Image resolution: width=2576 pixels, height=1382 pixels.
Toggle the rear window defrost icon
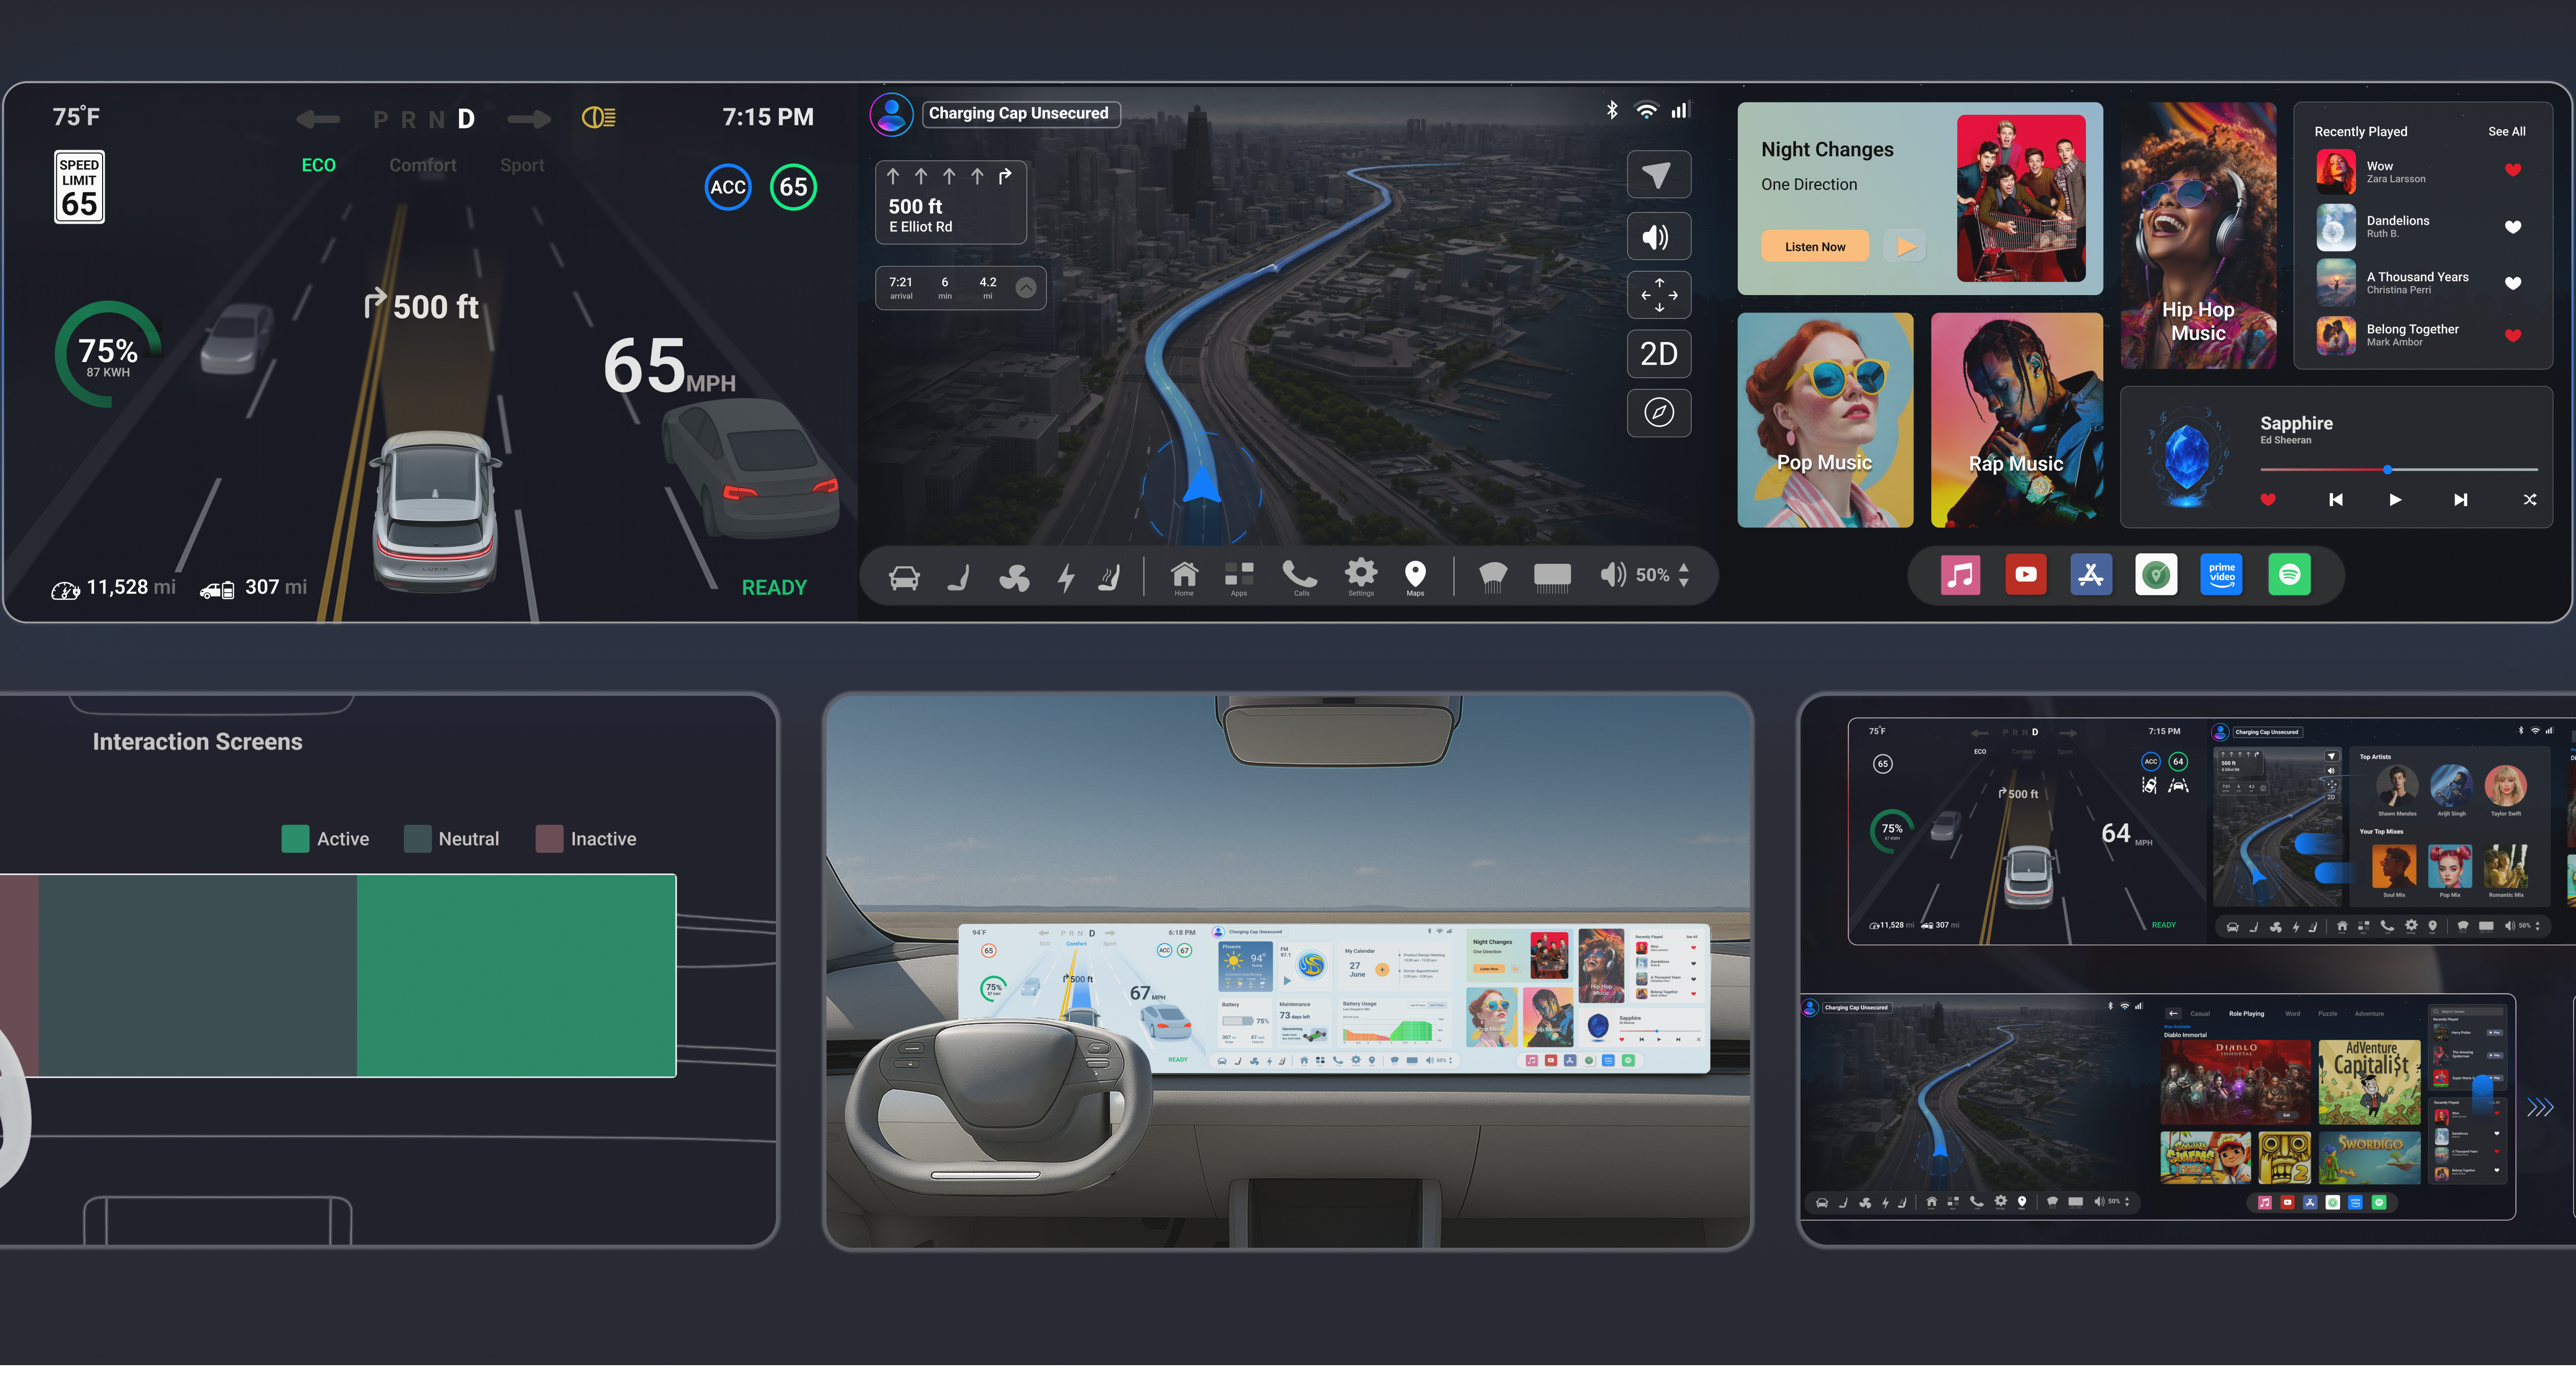1552,577
